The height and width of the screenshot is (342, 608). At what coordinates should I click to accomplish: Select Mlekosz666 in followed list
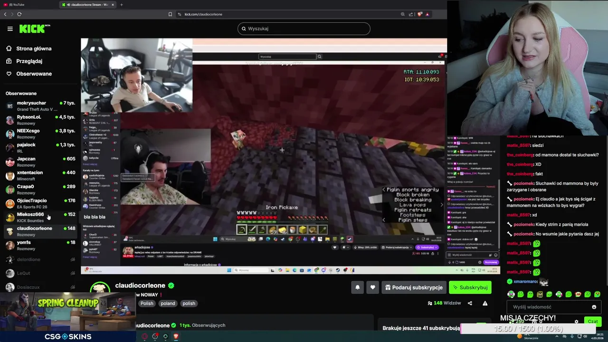(40, 217)
